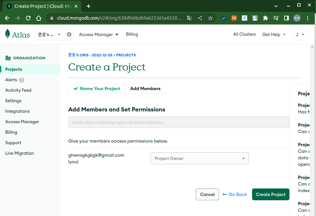316x216 pixels.
Task: Bookmark this tab with the star
Action: tap(210, 18)
